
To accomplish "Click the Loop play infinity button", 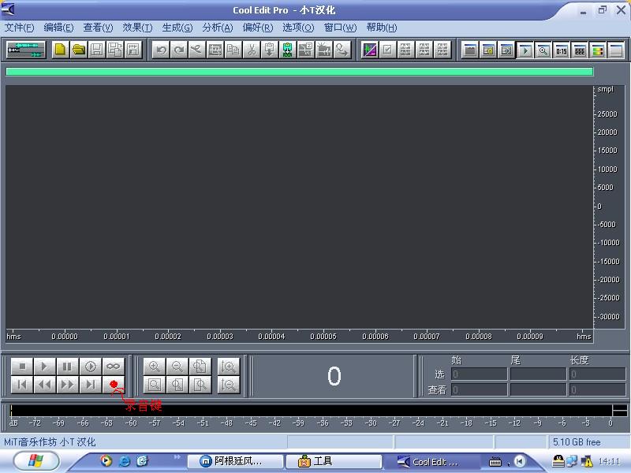I will coord(114,367).
